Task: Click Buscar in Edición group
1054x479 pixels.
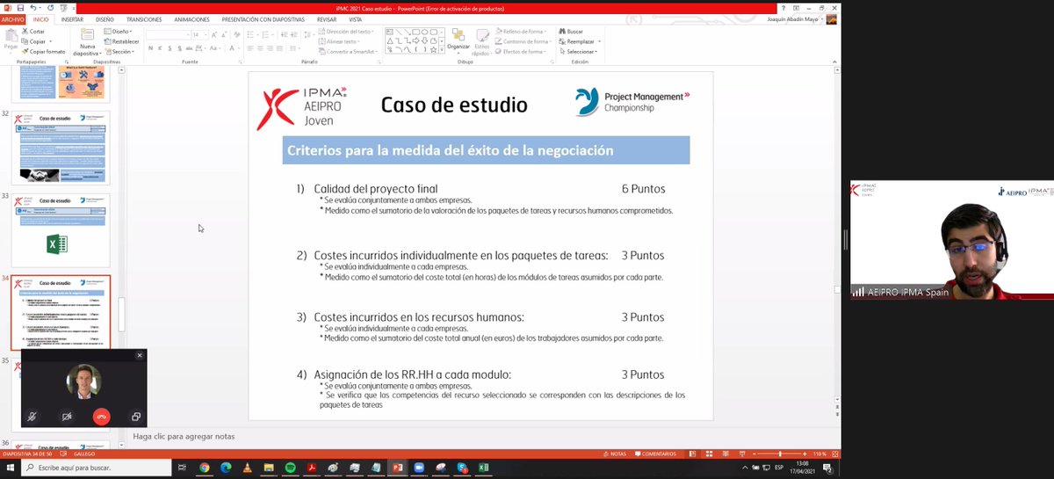Action: 570,31
